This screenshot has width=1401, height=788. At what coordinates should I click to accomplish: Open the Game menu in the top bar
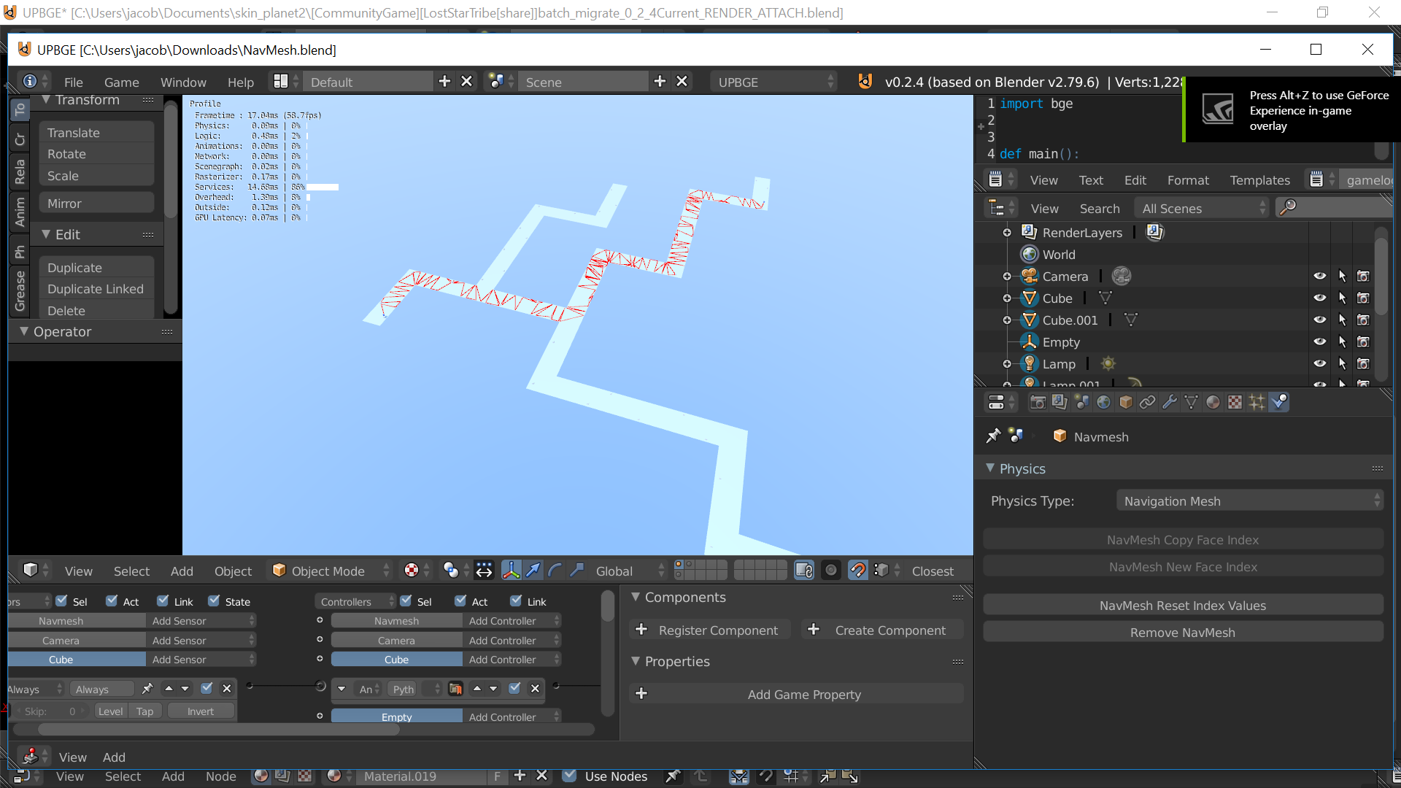pyautogui.click(x=121, y=82)
